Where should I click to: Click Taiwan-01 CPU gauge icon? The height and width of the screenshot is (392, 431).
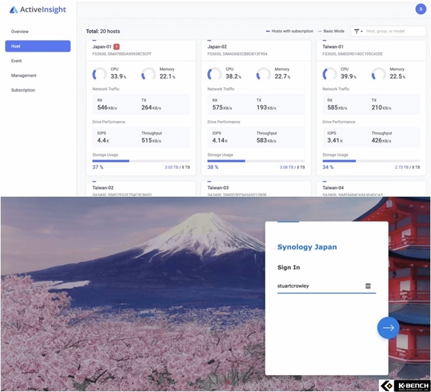(x=330, y=74)
